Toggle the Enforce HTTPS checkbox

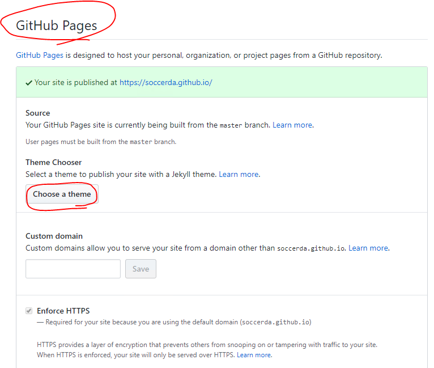[x=29, y=311]
